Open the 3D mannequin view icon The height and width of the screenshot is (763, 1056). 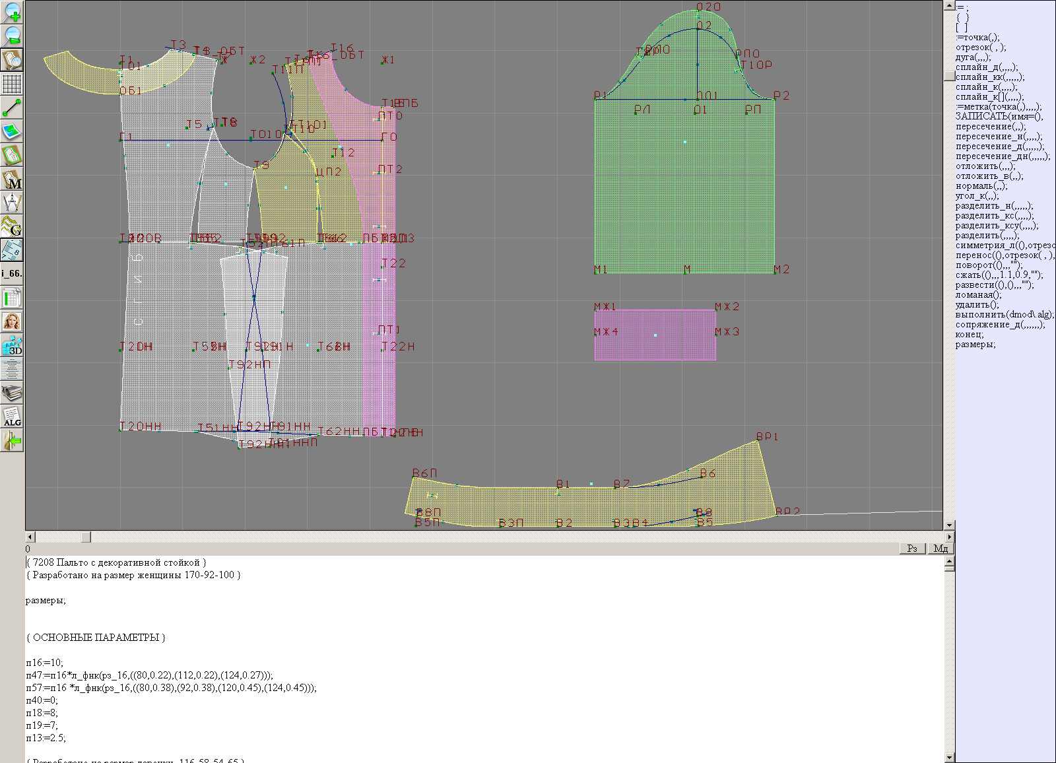coord(12,346)
